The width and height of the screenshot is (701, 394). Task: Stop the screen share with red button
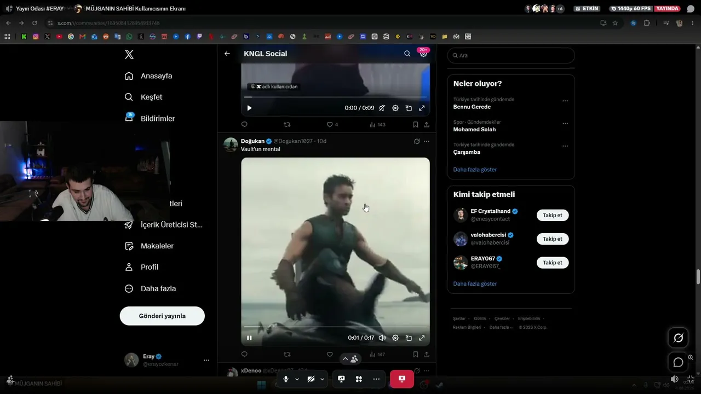pos(402,379)
